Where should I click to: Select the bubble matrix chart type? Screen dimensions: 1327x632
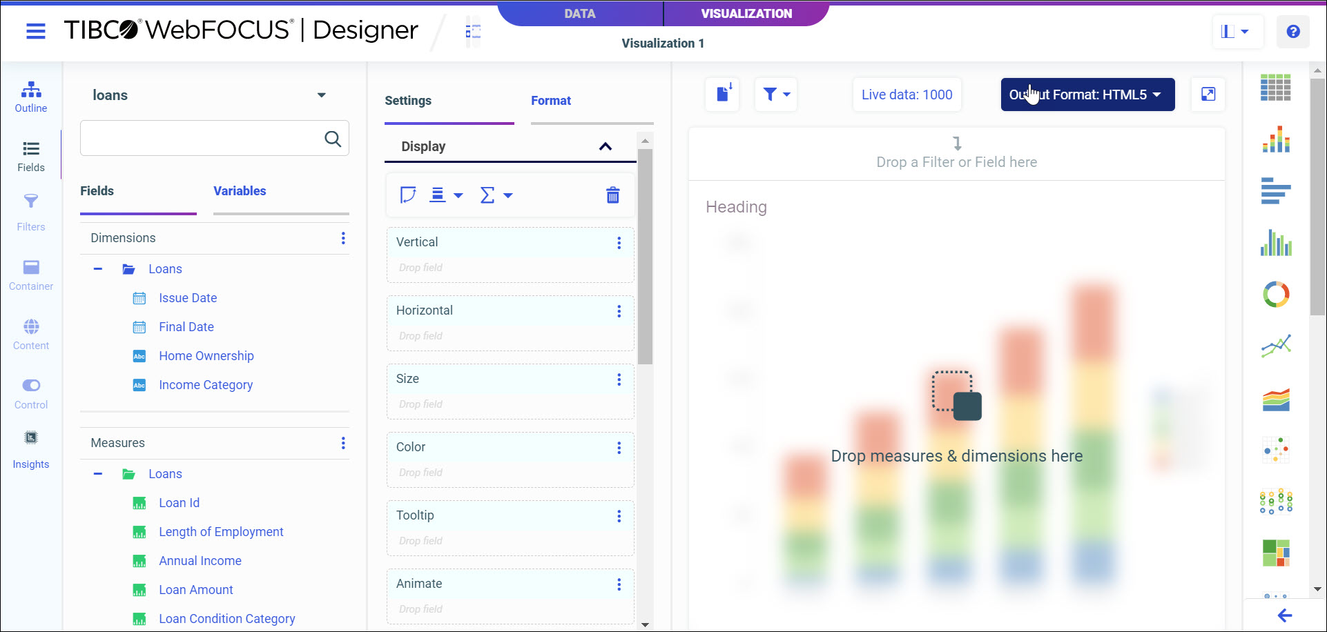tap(1276, 502)
